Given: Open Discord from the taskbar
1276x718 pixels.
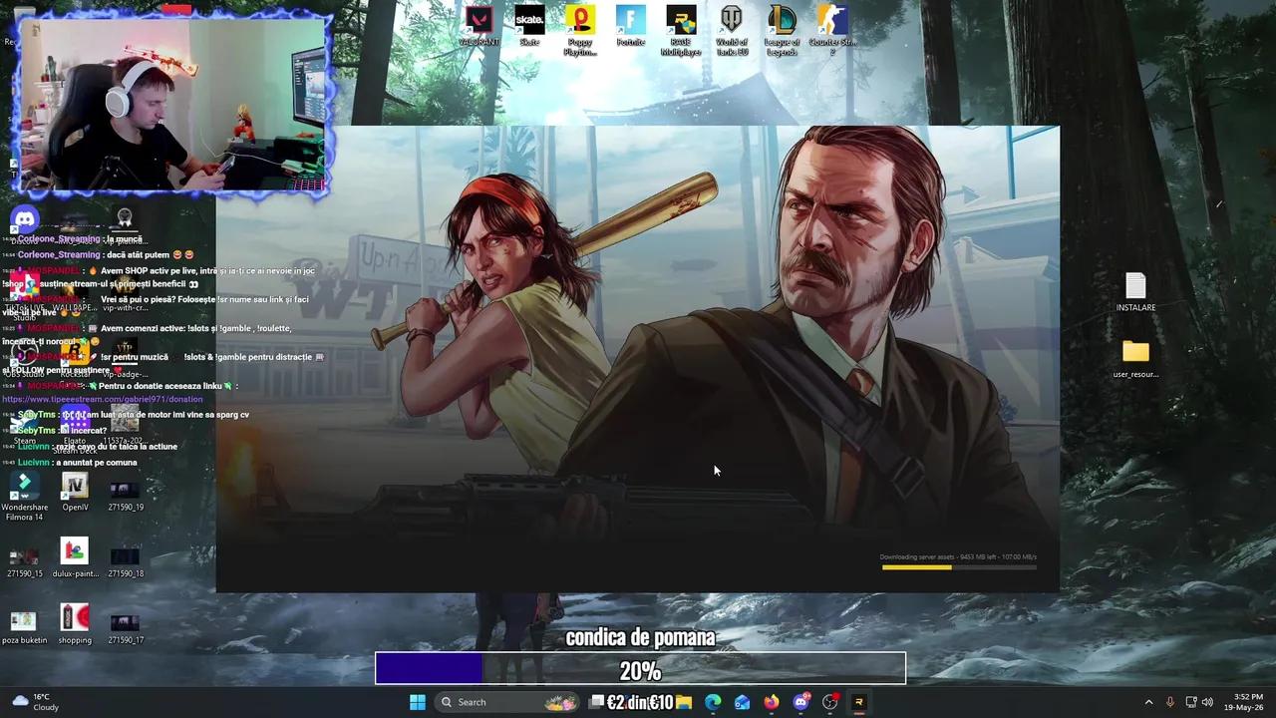Looking at the screenshot, I should tap(800, 702).
